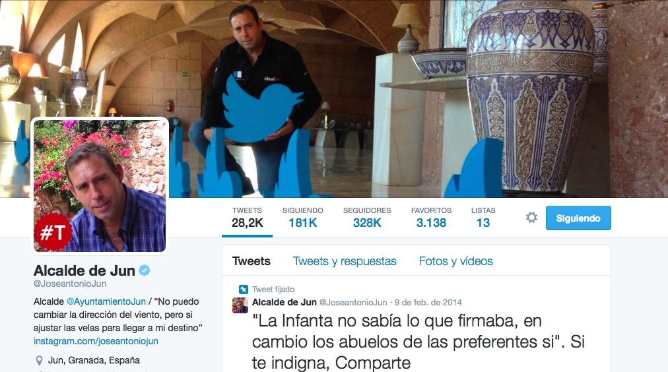
Task: Select the Tweets timeline tab
Action: point(251,261)
